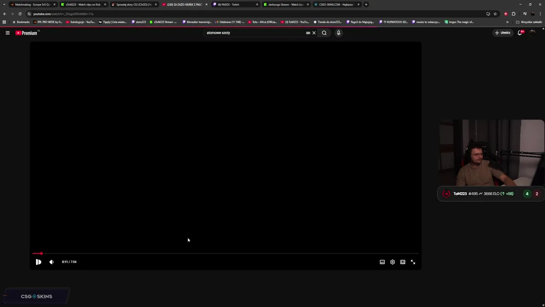Open Chrome three-dot menu

540,14
